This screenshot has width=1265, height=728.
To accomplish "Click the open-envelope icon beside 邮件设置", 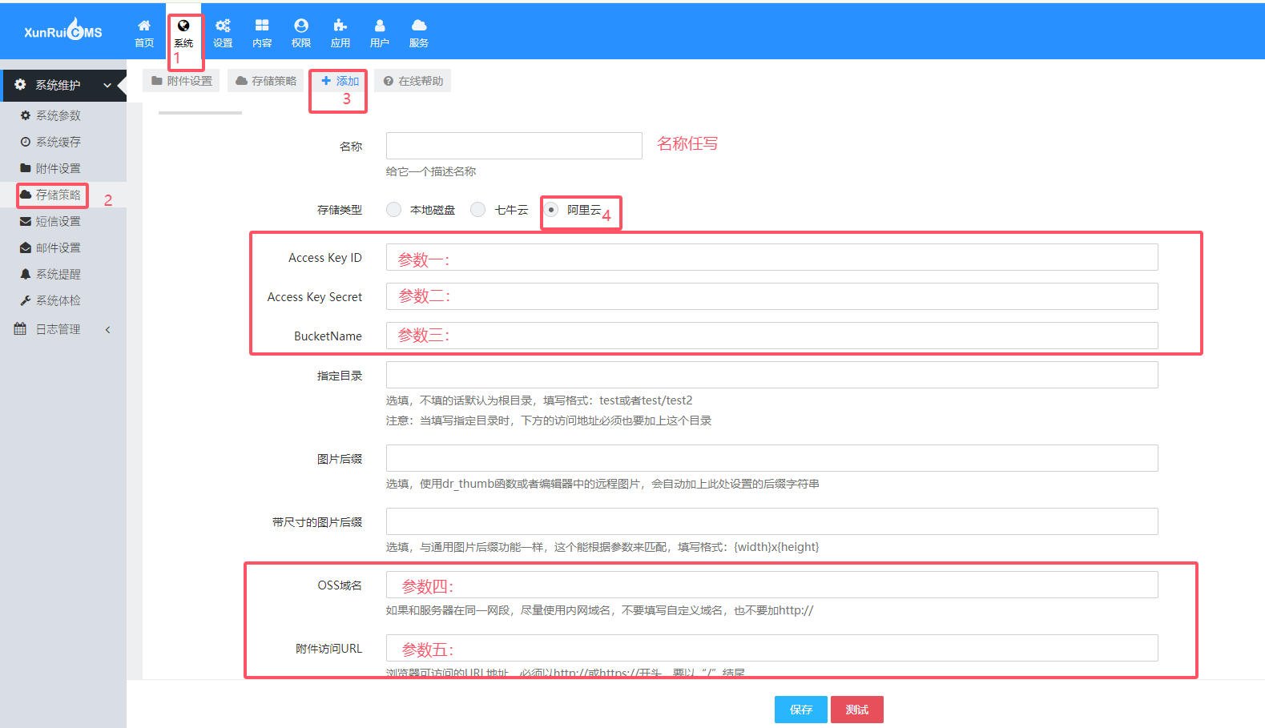I will [x=26, y=247].
